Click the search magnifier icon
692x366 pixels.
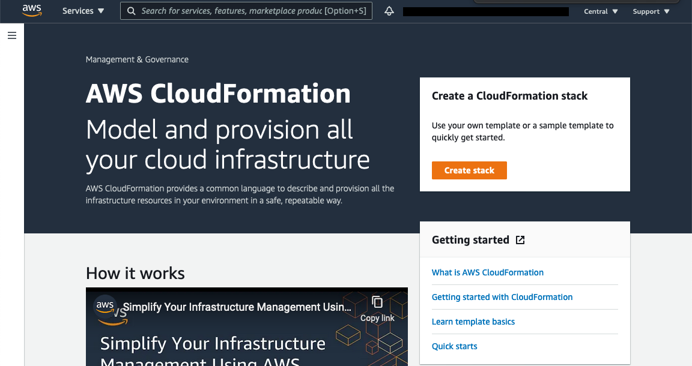tap(131, 11)
